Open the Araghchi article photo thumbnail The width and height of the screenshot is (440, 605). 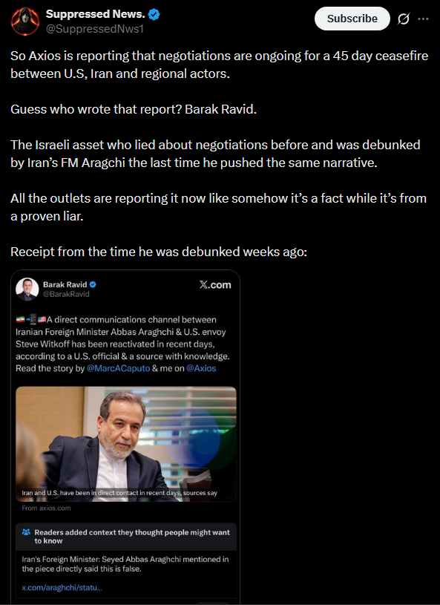coord(126,444)
